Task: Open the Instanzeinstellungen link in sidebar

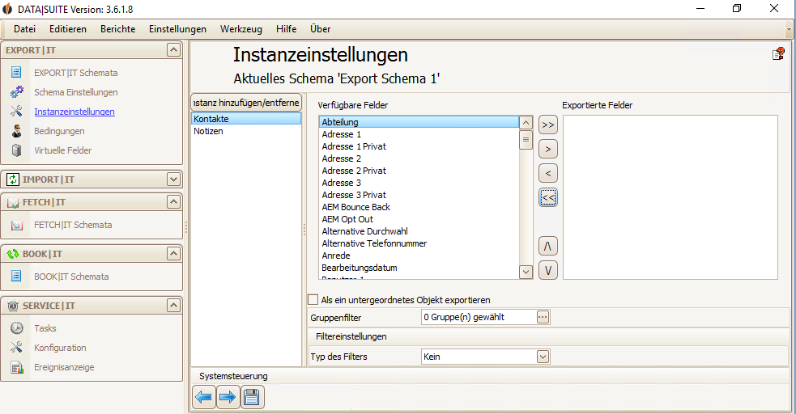Action: pyautogui.click(x=74, y=112)
